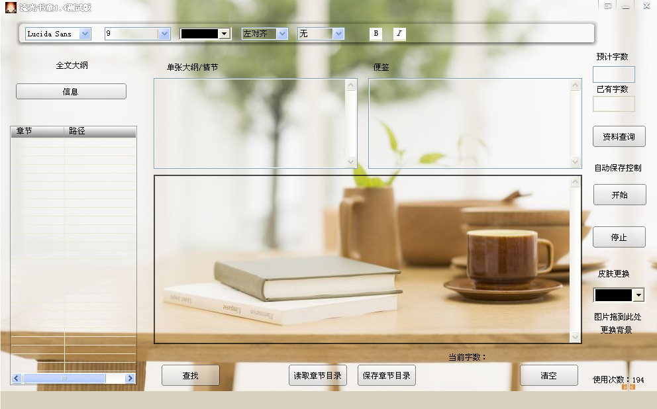Clear the text with the 清空 button

(549, 375)
